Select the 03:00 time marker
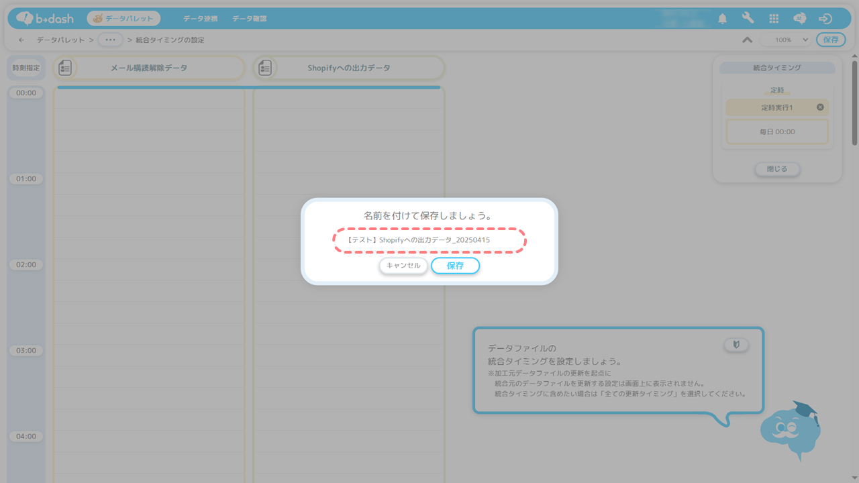The image size is (859, 483). pos(26,350)
